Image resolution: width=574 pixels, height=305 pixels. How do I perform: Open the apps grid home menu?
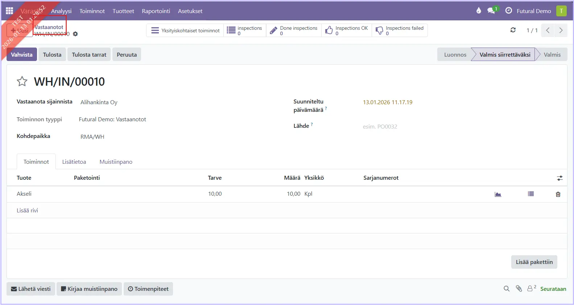click(x=9, y=11)
